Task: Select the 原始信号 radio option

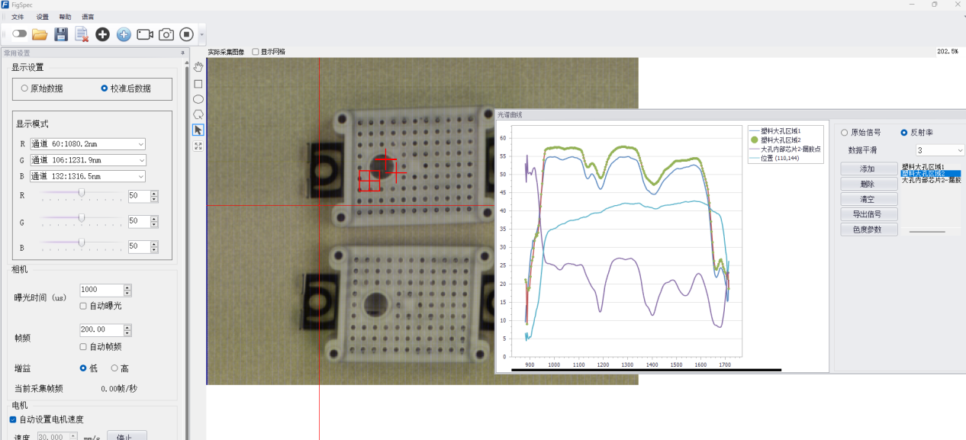Action: [844, 132]
